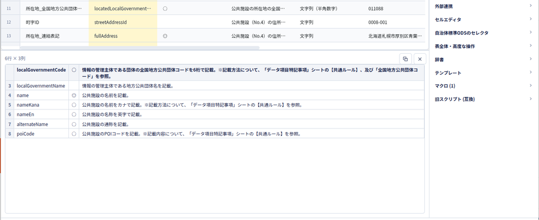This screenshot has height=220, width=539.
Task: Click the horizontal scrollbar of the upper table
Action: coord(139,48)
